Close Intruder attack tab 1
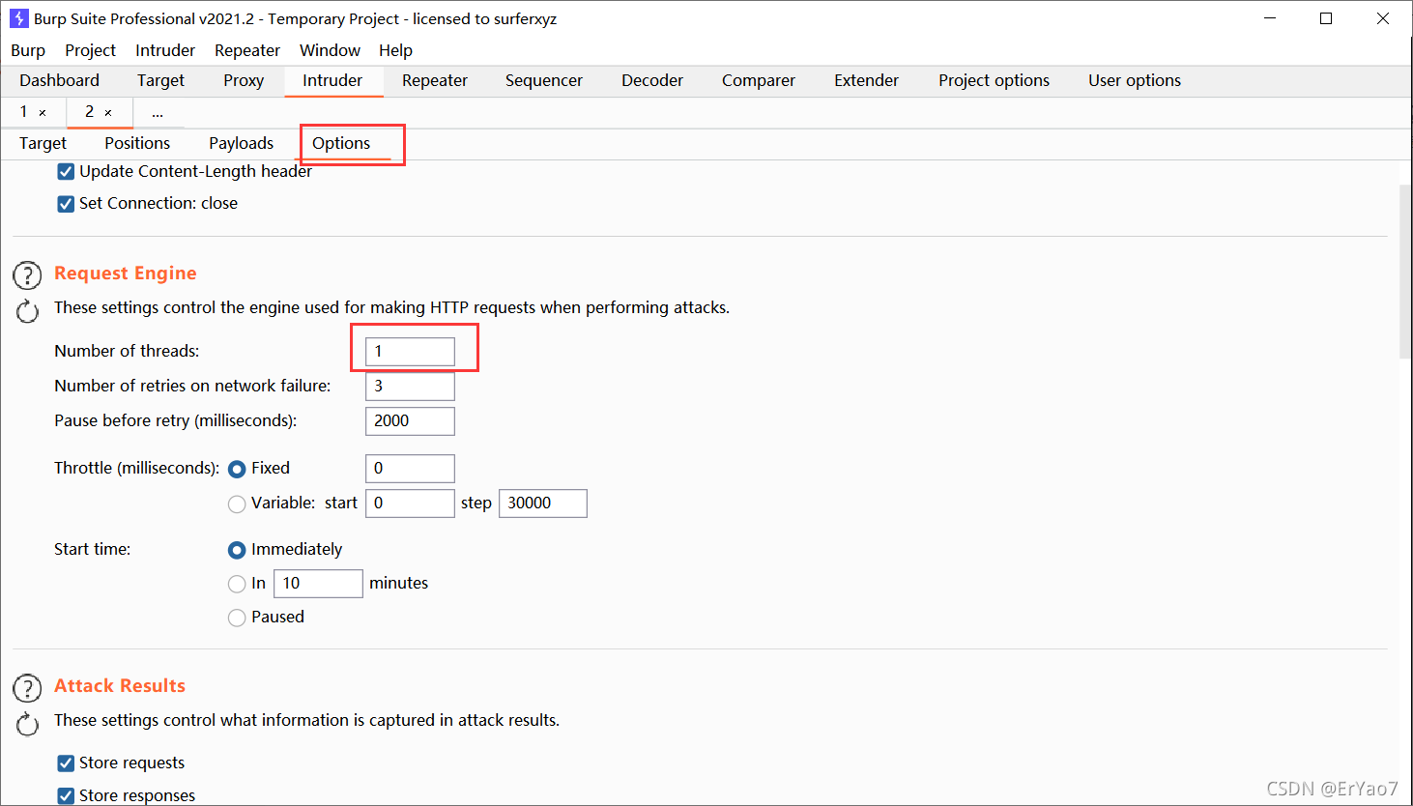This screenshot has width=1413, height=806. click(x=43, y=113)
